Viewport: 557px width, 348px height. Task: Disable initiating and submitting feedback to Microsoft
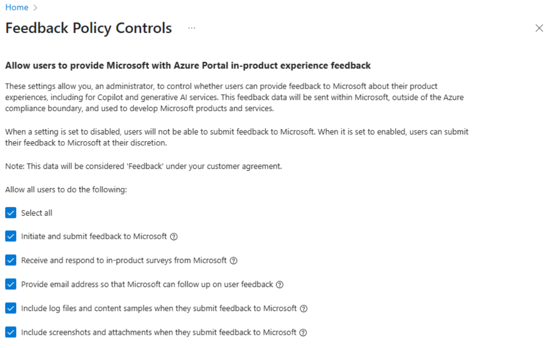coord(12,236)
